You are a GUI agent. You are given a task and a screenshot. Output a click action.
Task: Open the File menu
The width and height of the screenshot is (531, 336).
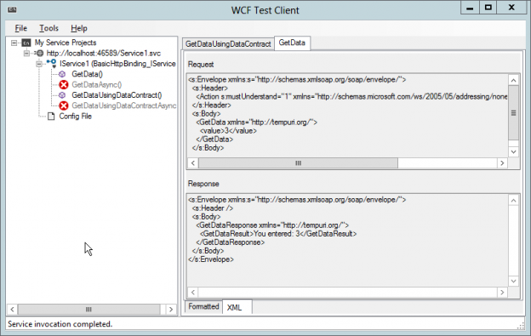pos(21,28)
